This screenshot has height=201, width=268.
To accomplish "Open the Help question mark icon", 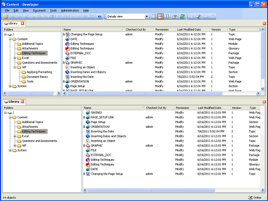I will (x=100, y=17).
